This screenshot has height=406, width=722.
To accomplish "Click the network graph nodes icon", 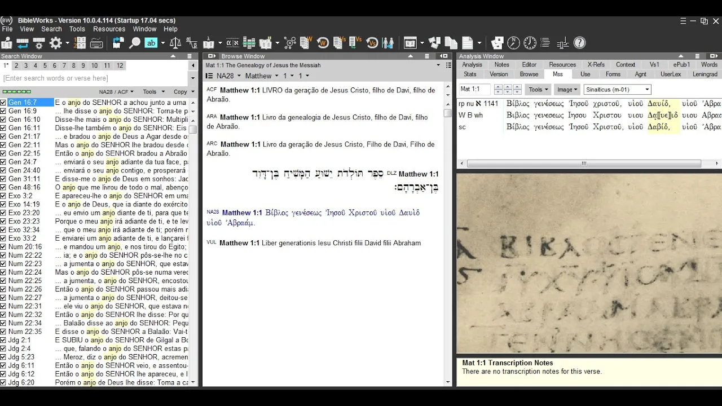I will tap(290, 43).
